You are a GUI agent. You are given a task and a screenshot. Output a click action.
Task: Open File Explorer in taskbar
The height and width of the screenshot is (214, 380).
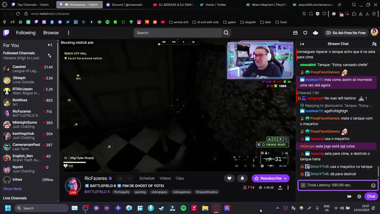205,208
